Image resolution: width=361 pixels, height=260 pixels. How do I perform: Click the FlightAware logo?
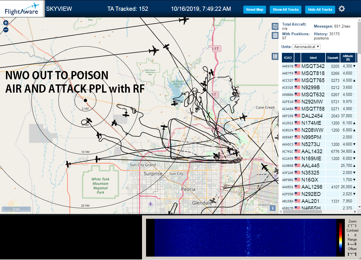coord(22,9)
